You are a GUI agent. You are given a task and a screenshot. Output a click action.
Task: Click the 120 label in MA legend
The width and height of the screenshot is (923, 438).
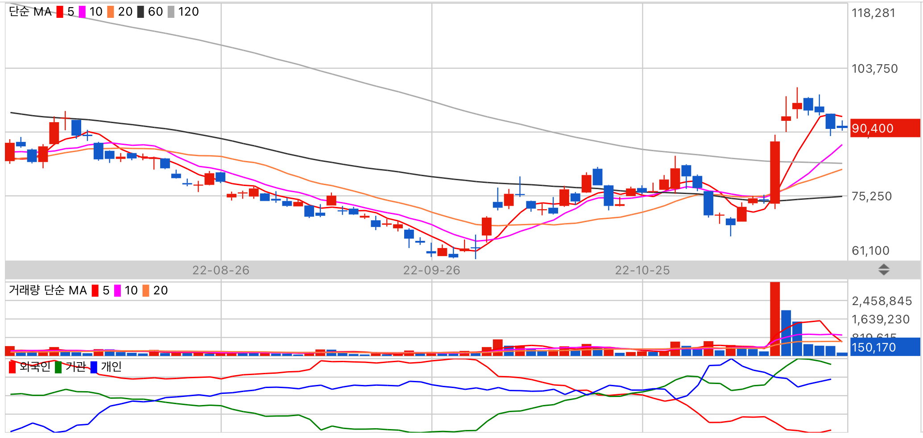coord(188,12)
